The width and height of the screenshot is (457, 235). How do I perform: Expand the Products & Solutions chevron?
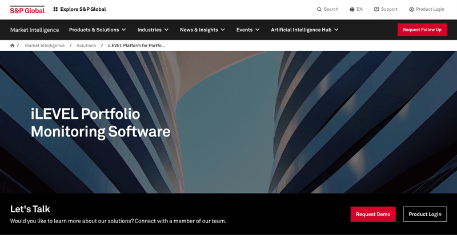coord(124,30)
